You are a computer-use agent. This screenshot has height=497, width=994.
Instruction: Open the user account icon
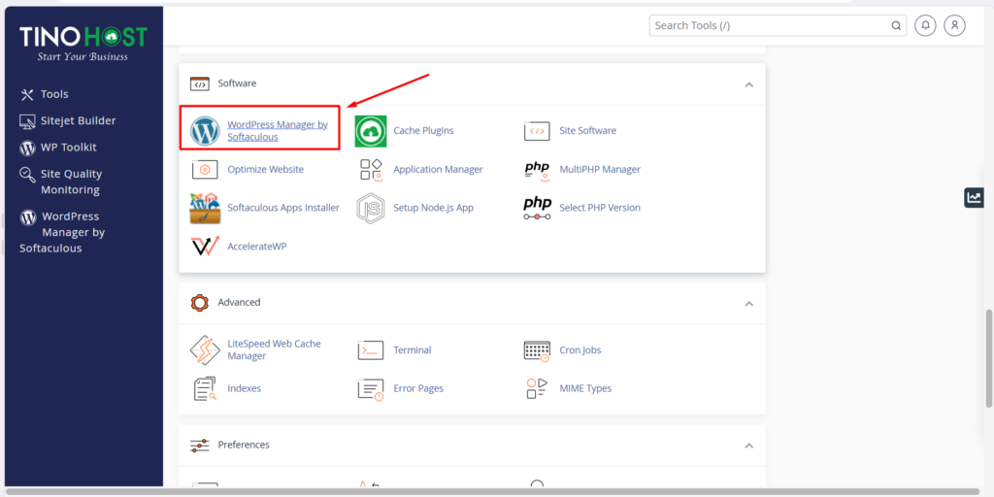click(955, 25)
